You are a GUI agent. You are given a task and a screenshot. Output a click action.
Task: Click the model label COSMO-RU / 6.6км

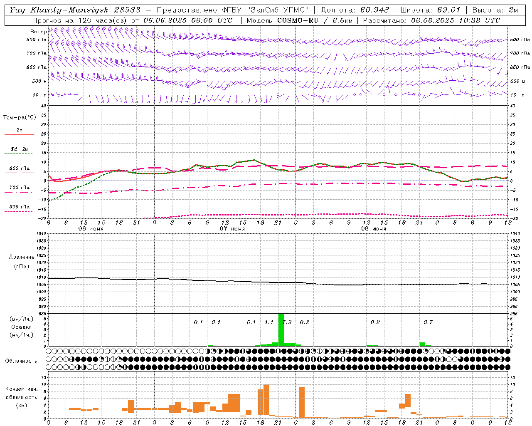pos(314,20)
